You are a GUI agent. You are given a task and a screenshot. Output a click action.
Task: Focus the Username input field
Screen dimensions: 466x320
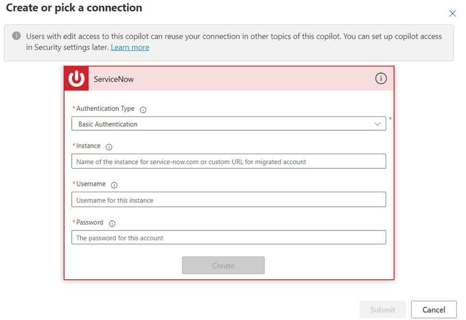click(x=228, y=200)
